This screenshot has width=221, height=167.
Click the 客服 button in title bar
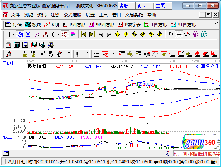[126, 5]
